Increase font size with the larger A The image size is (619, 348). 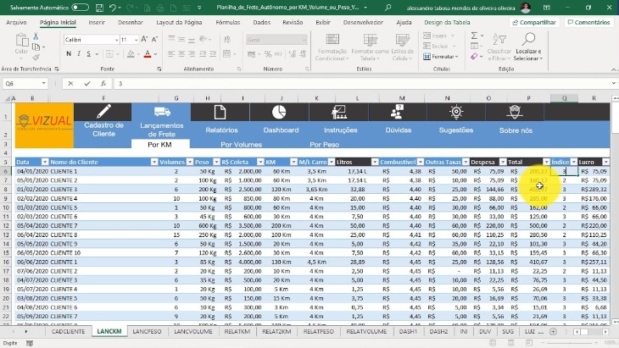tap(144, 40)
